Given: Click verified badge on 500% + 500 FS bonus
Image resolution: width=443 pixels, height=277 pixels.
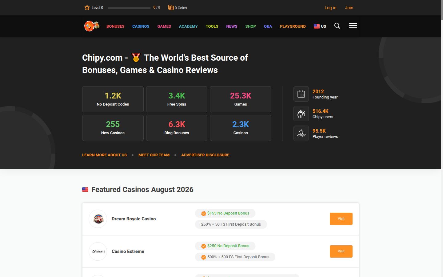Looking at the screenshot, I should [x=204, y=257].
